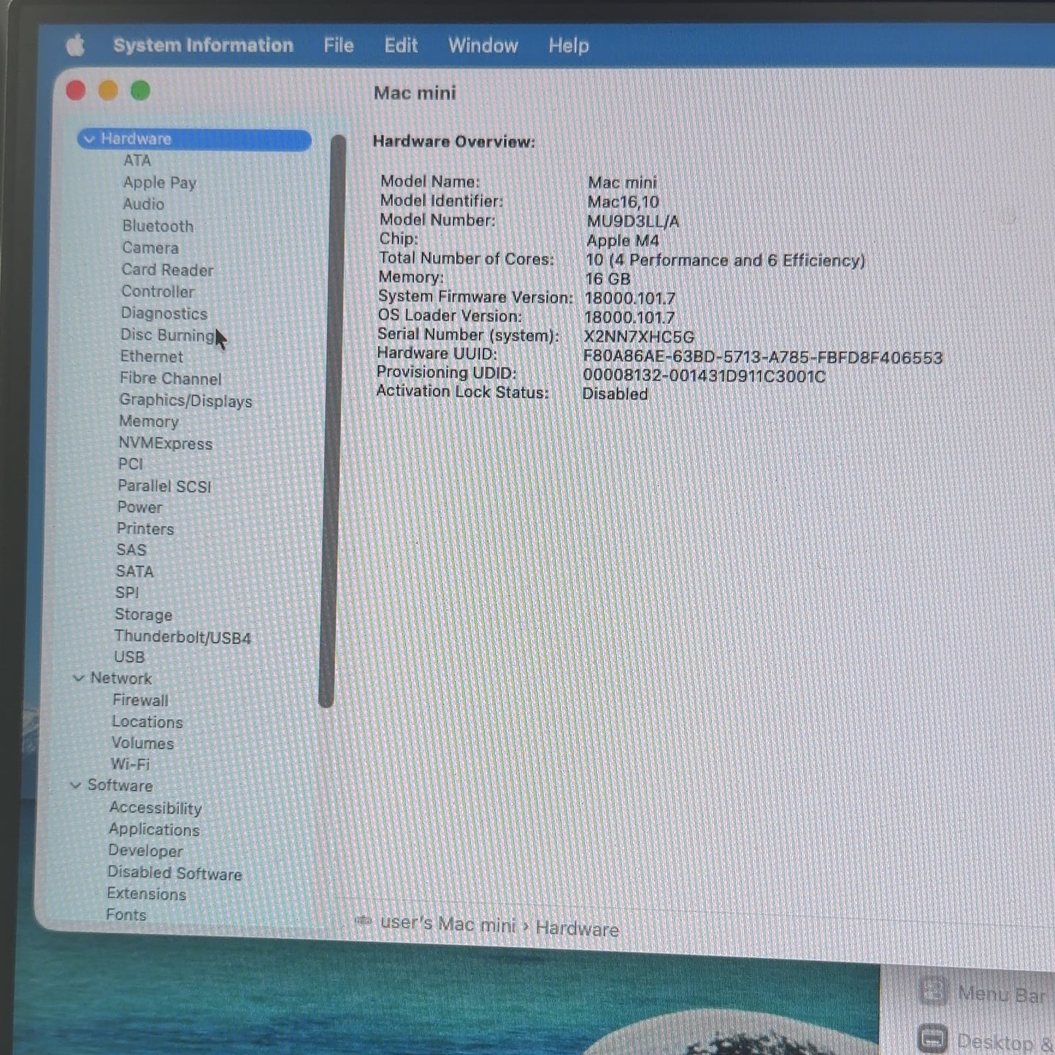Select Printers in the sidebar
This screenshot has height=1055, width=1055.
[145, 529]
